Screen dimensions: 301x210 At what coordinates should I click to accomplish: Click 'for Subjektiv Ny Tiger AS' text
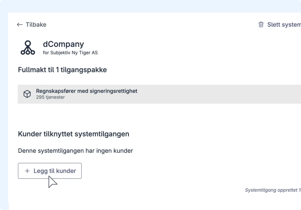[x=70, y=53]
